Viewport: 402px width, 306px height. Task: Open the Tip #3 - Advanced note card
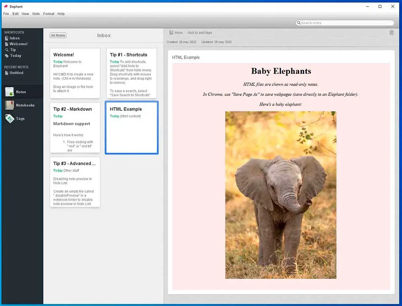pyautogui.click(x=75, y=182)
